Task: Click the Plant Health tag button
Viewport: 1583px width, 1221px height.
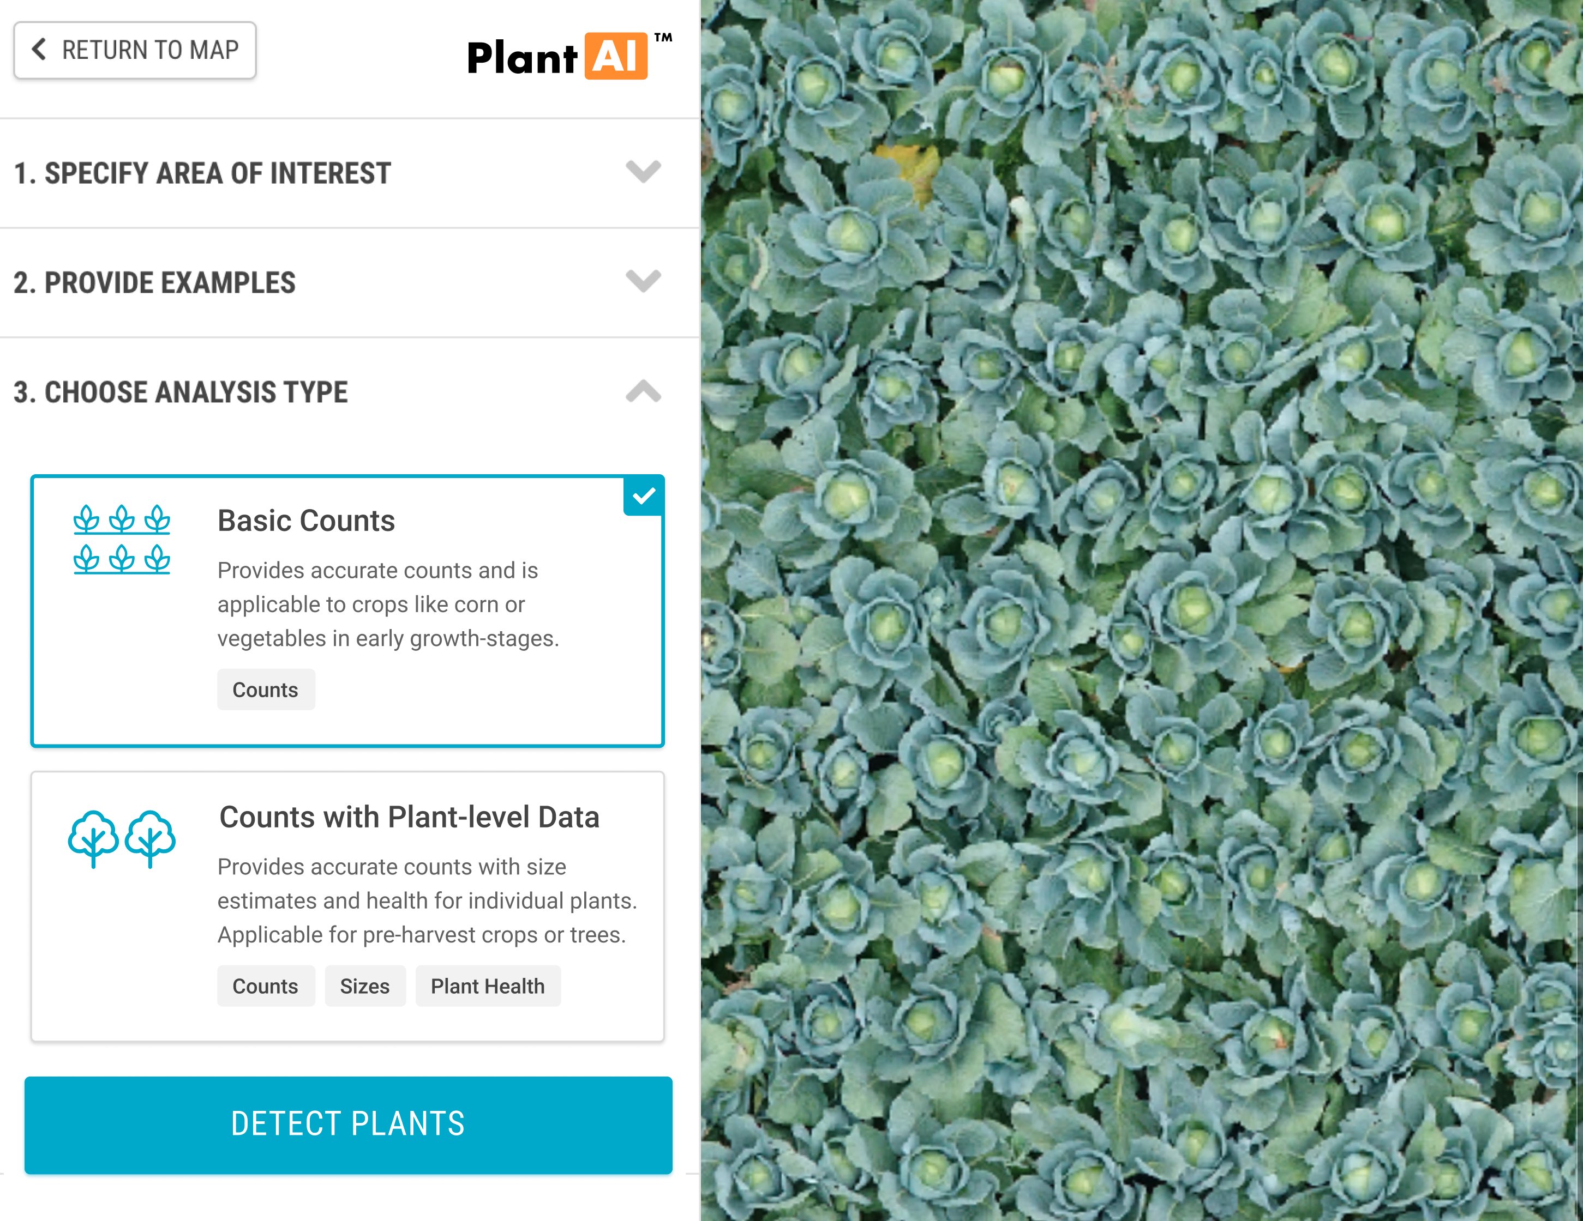Action: click(x=487, y=986)
